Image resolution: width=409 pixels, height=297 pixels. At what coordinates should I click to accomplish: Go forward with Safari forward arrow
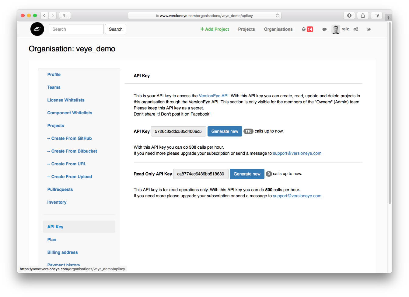tap(53, 16)
